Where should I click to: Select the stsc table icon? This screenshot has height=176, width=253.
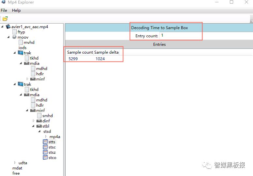45,147
